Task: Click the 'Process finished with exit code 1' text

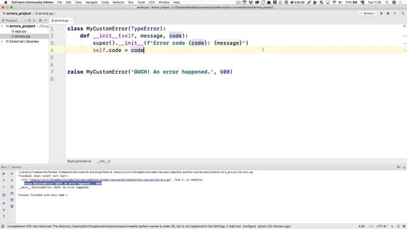Action: (43, 195)
